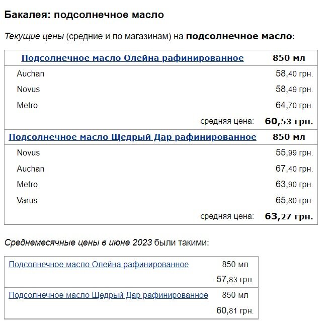
Task: Click Novus row under Олейна oil
Action: coord(161,90)
